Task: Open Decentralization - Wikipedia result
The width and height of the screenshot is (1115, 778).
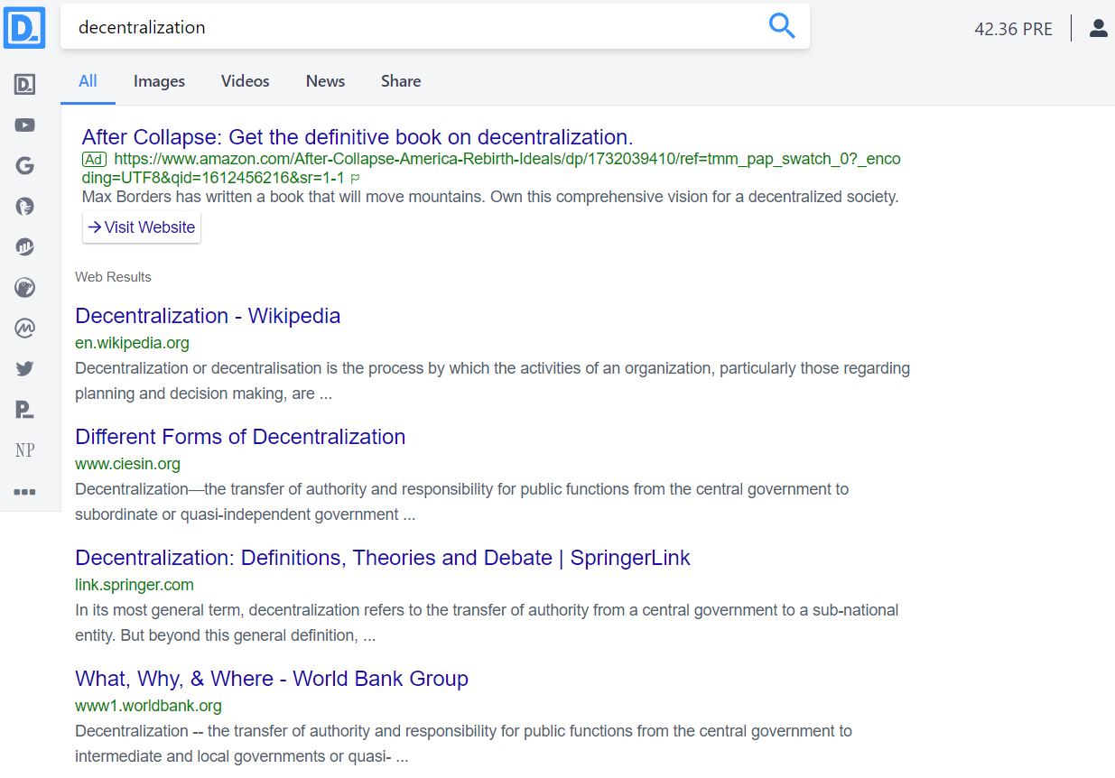Action: (208, 316)
